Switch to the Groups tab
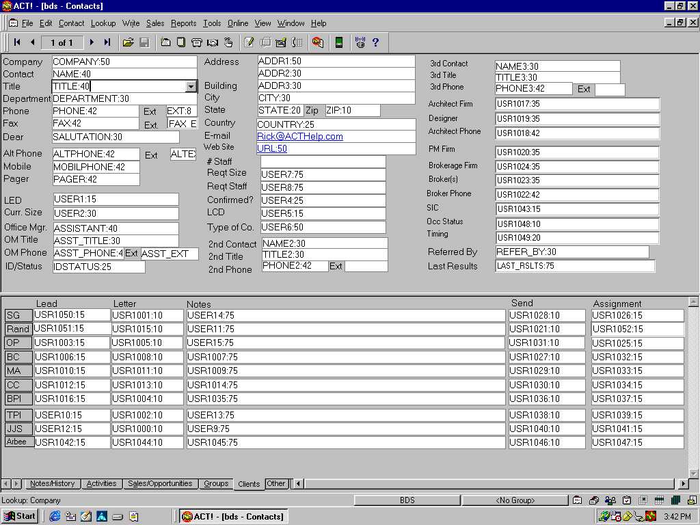This screenshot has width=700, height=525. click(x=216, y=483)
